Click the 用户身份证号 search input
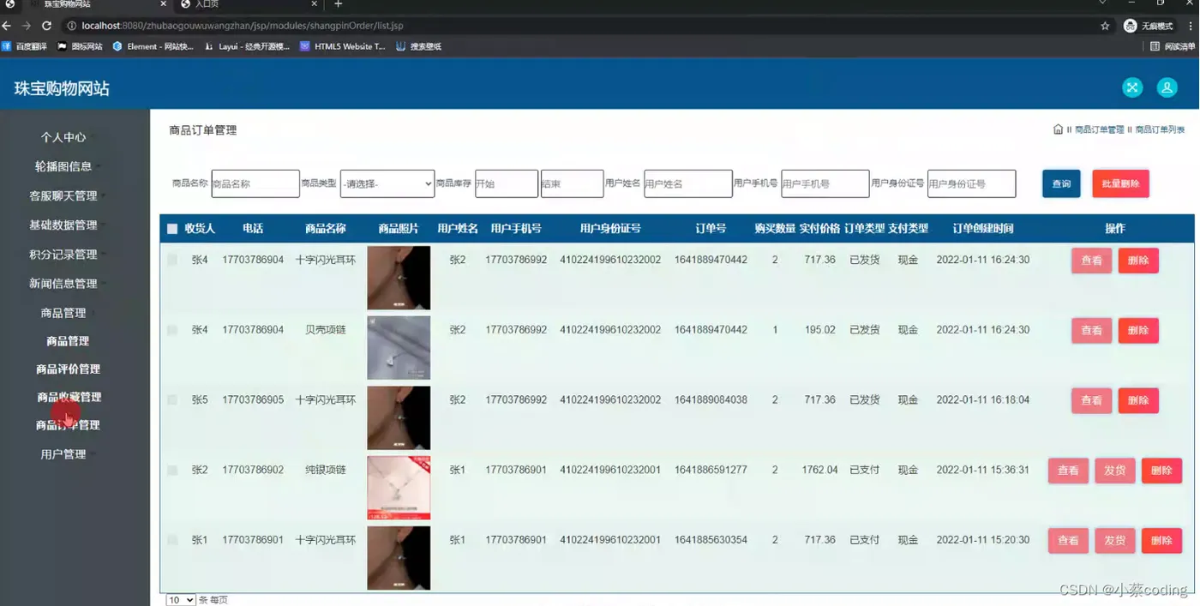The image size is (1200, 606). (x=971, y=183)
